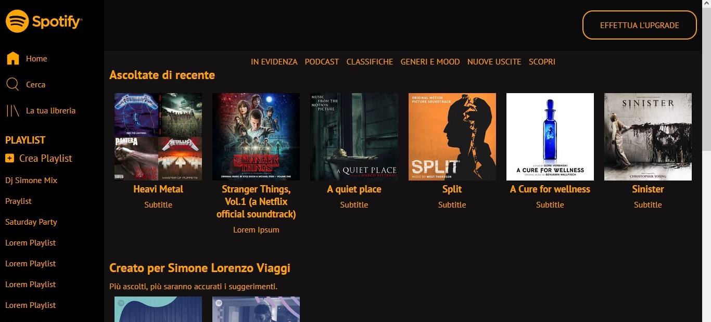711x322 pixels.
Task: Switch to the IN EVIDENZA tab
Action: coord(274,61)
